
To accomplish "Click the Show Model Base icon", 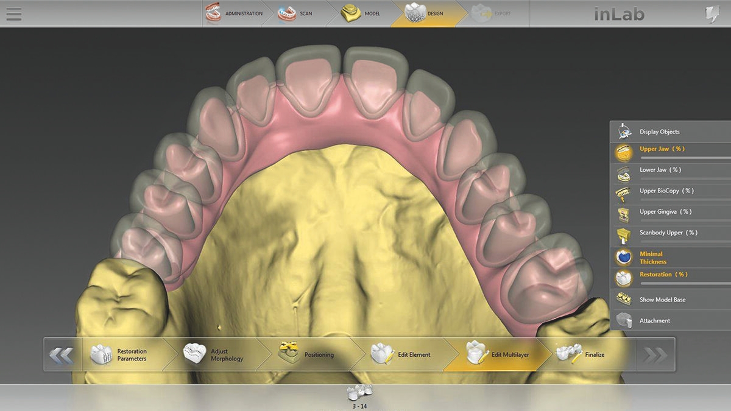I will tap(623, 300).
